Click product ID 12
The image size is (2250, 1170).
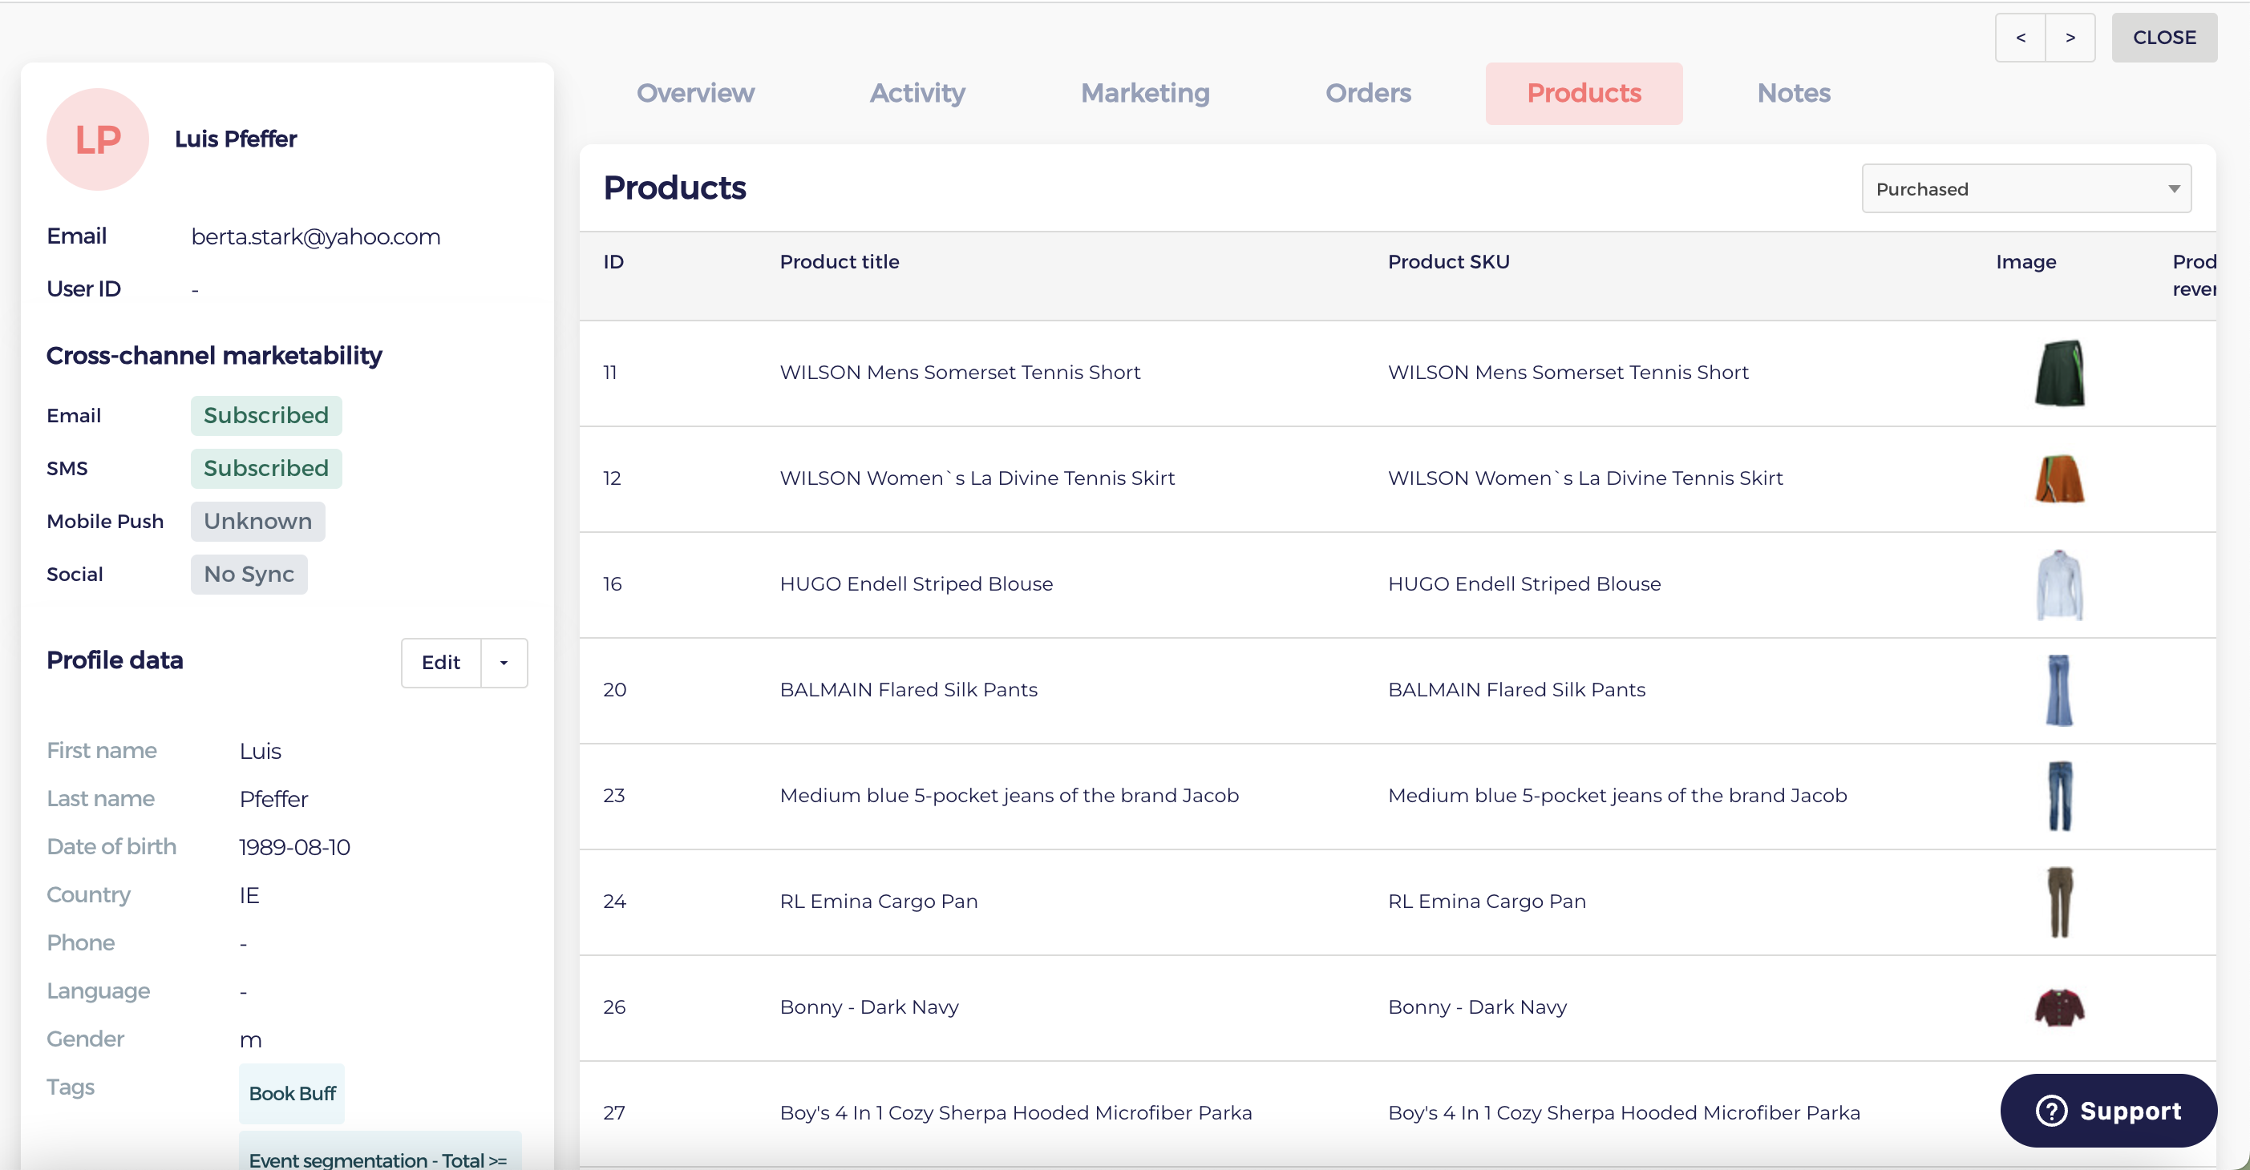[611, 478]
